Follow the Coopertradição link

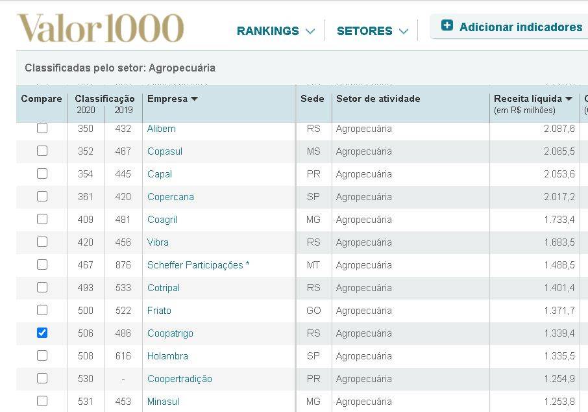pyautogui.click(x=180, y=379)
